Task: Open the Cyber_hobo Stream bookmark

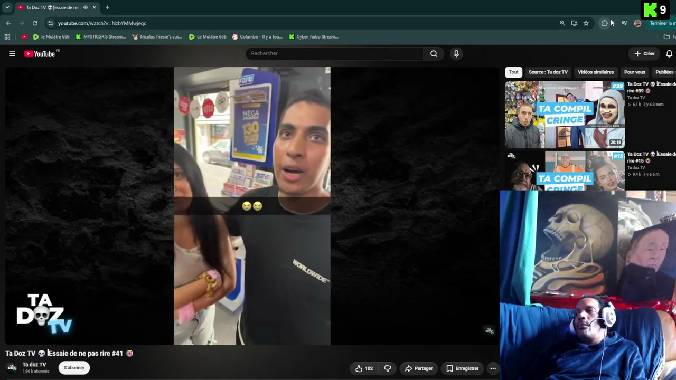Action: pyautogui.click(x=314, y=37)
